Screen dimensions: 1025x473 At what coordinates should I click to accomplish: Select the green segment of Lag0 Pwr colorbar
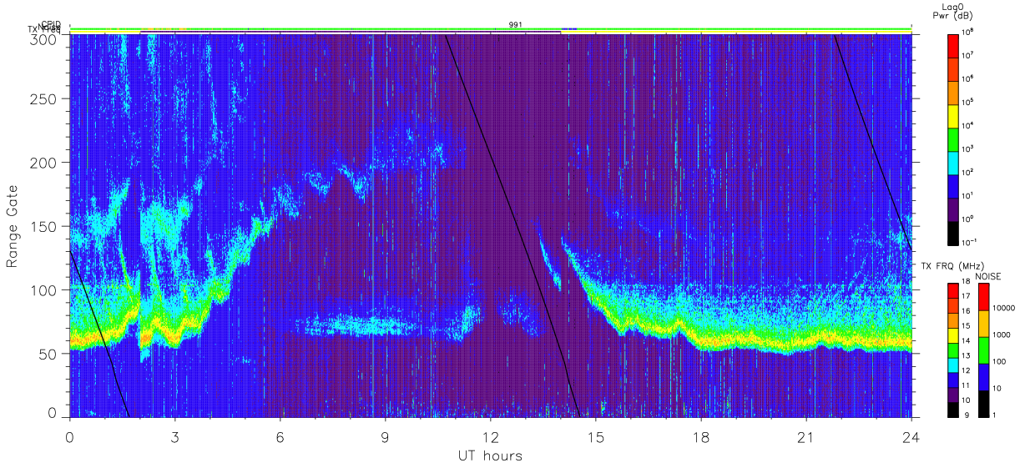pos(953,138)
